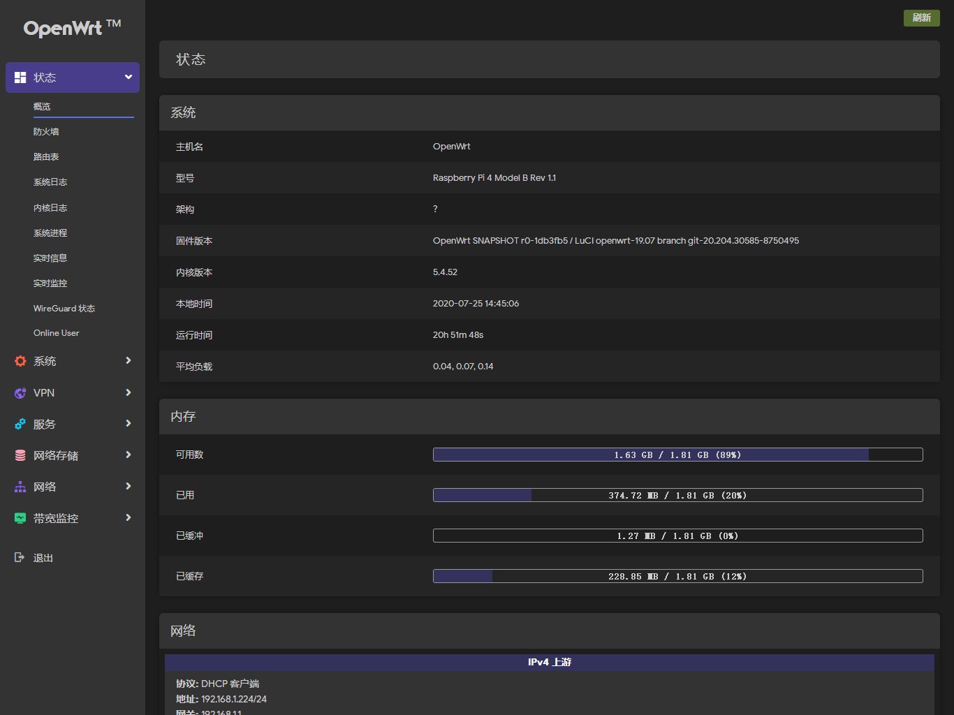The width and height of the screenshot is (954, 715).
Task: Open the 系统 sidebar menu label
Action: [45, 361]
